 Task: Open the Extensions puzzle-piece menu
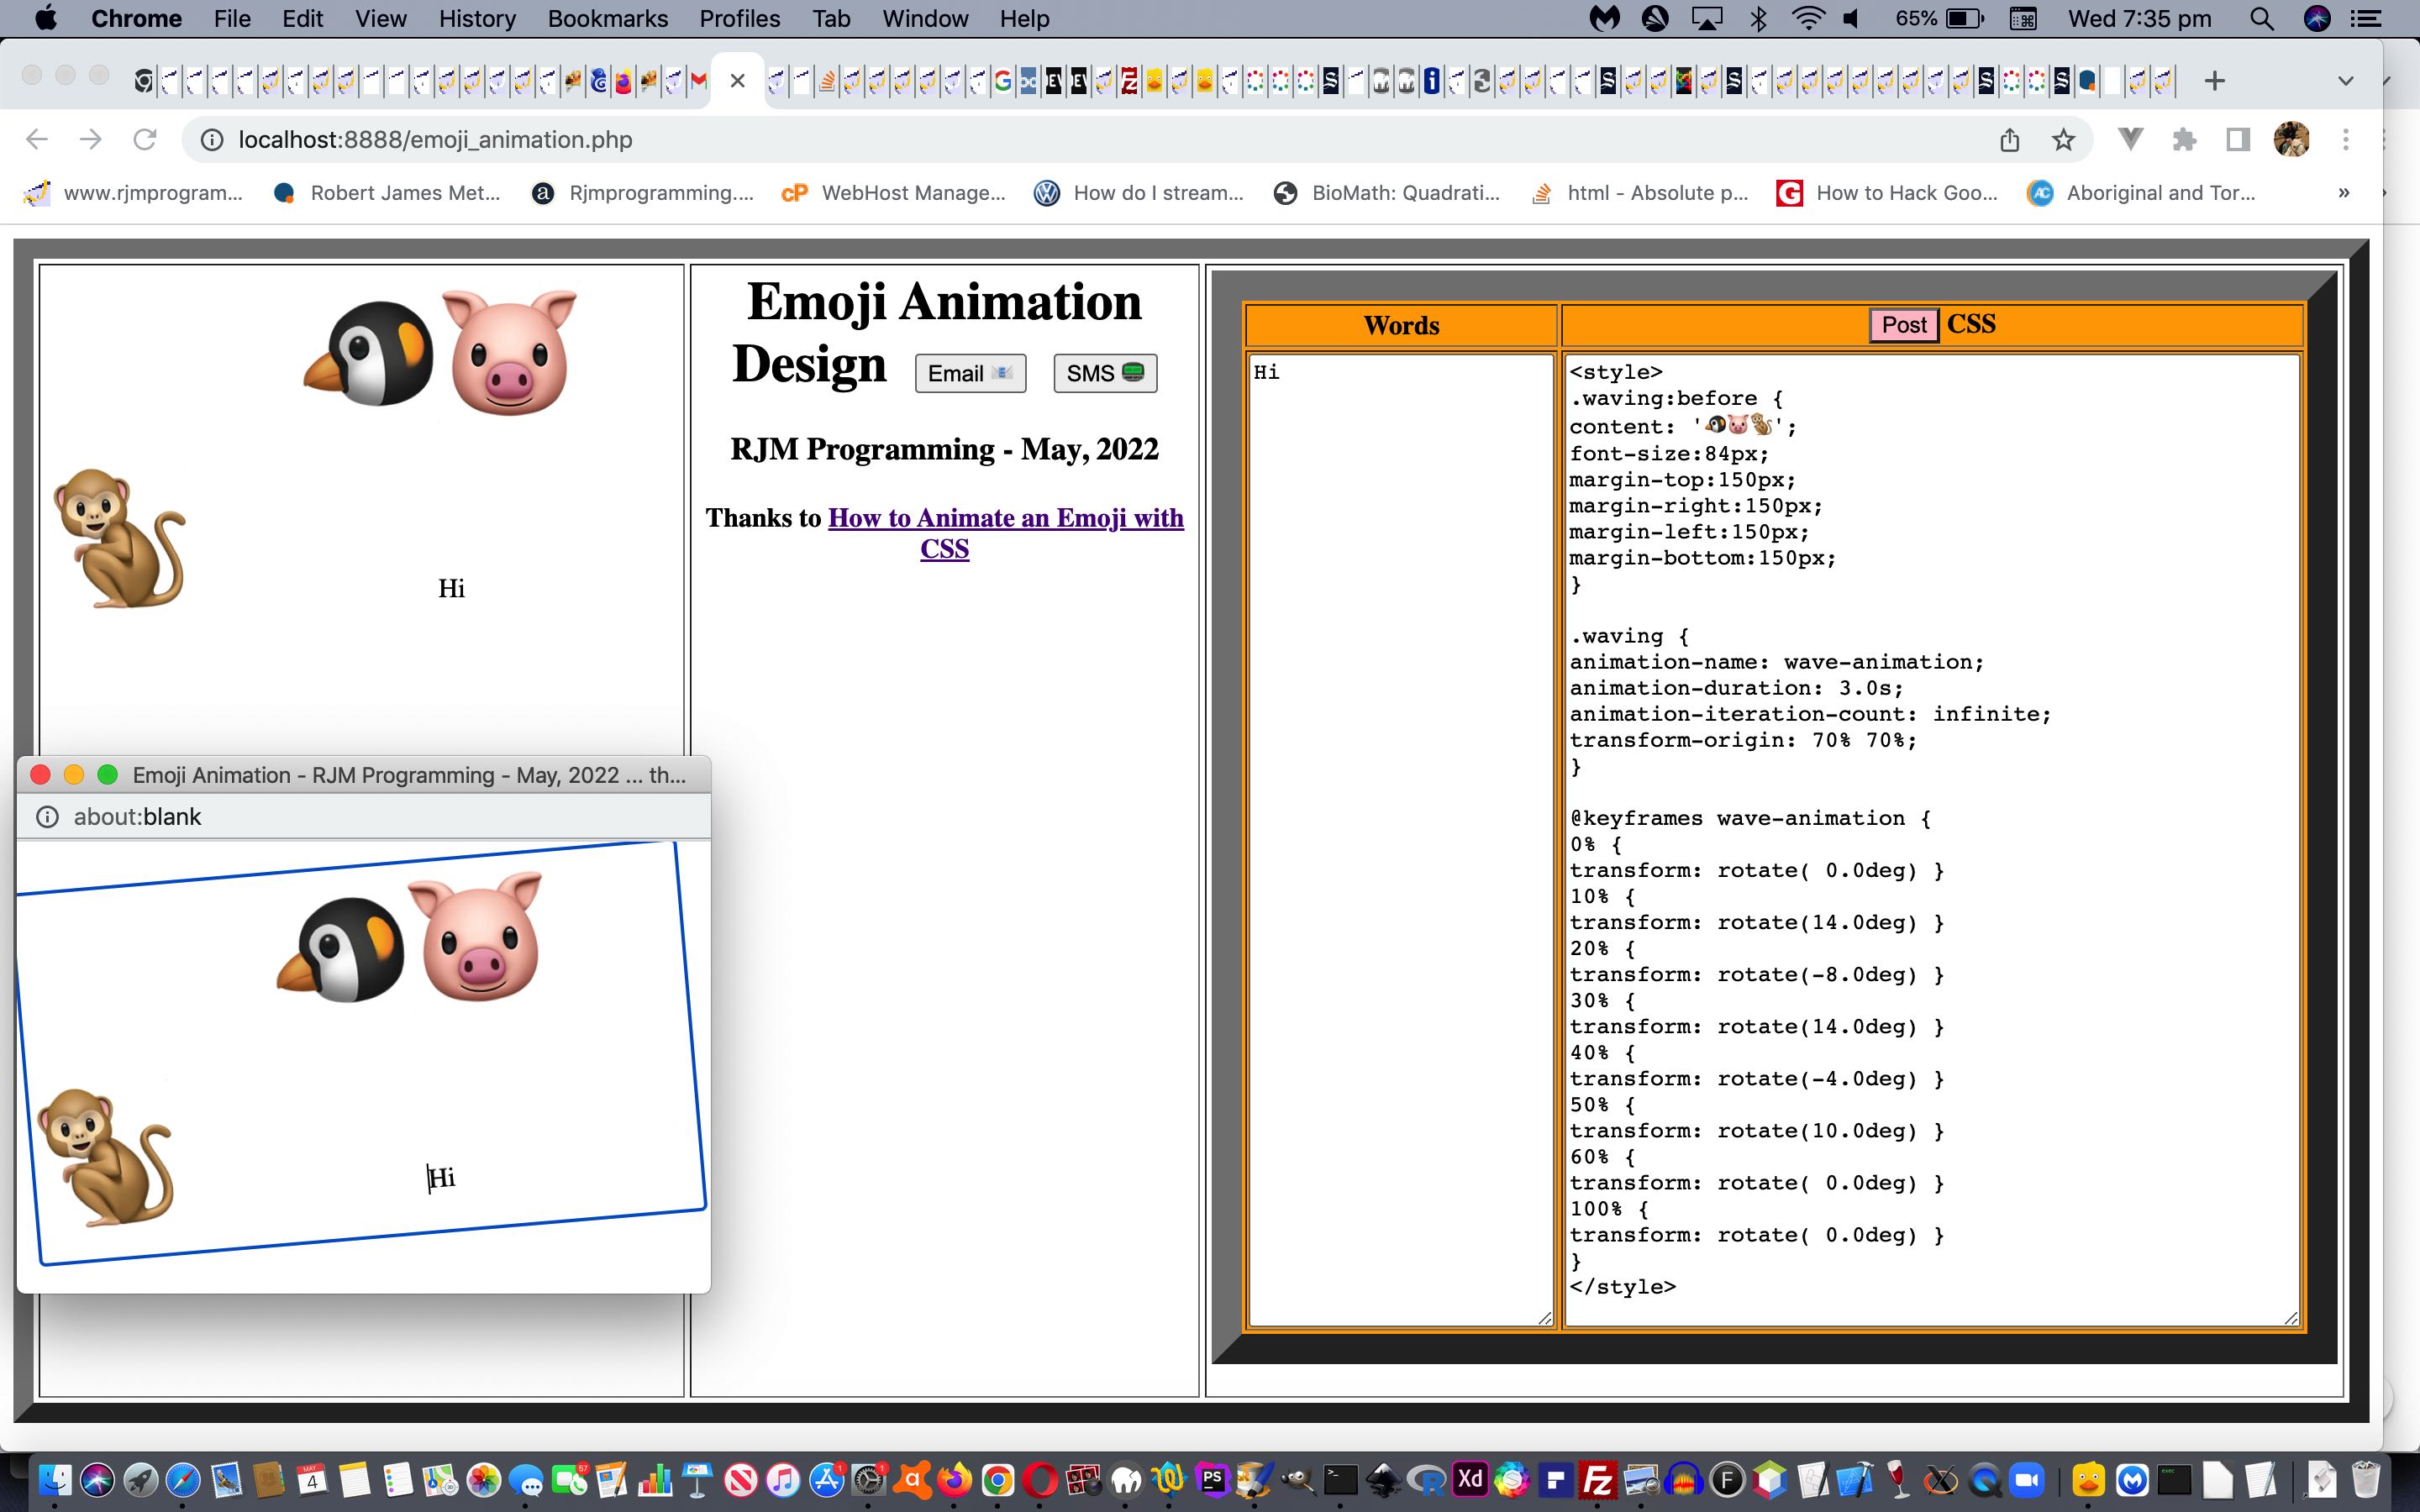(2184, 139)
